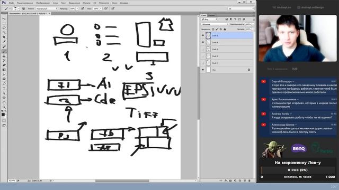
Task: Select the Eraser tool
Action: point(4,65)
